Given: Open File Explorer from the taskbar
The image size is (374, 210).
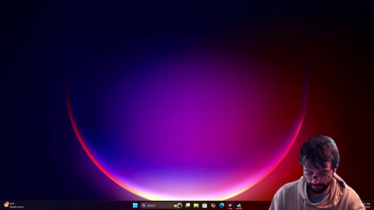Looking at the screenshot, I should coord(196,205).
